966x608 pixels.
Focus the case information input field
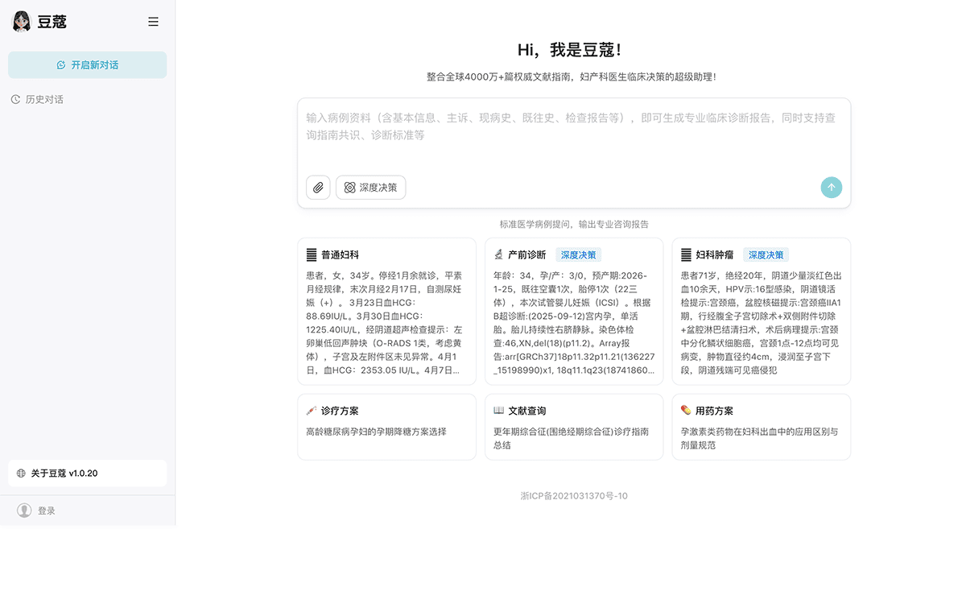point(573,133)
